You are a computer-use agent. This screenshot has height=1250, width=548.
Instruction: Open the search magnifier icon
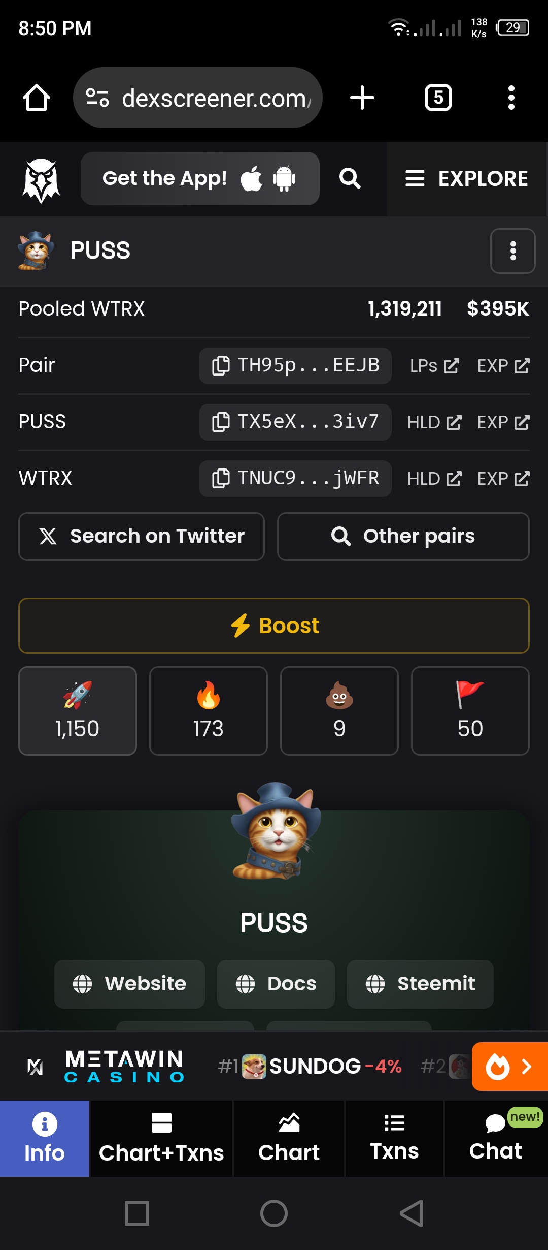pyautogui.click(x=350, y=179)
